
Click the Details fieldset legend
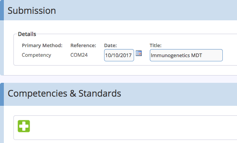click(x=27, y=34)
